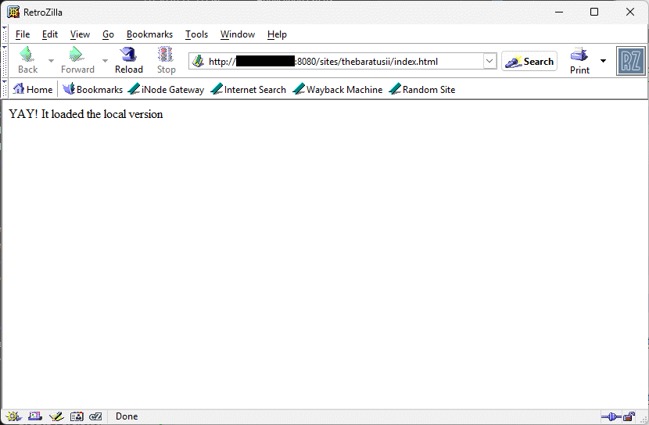Open Address Book icon in status bar
Screen dimensions: 649x425
point(77,416)
